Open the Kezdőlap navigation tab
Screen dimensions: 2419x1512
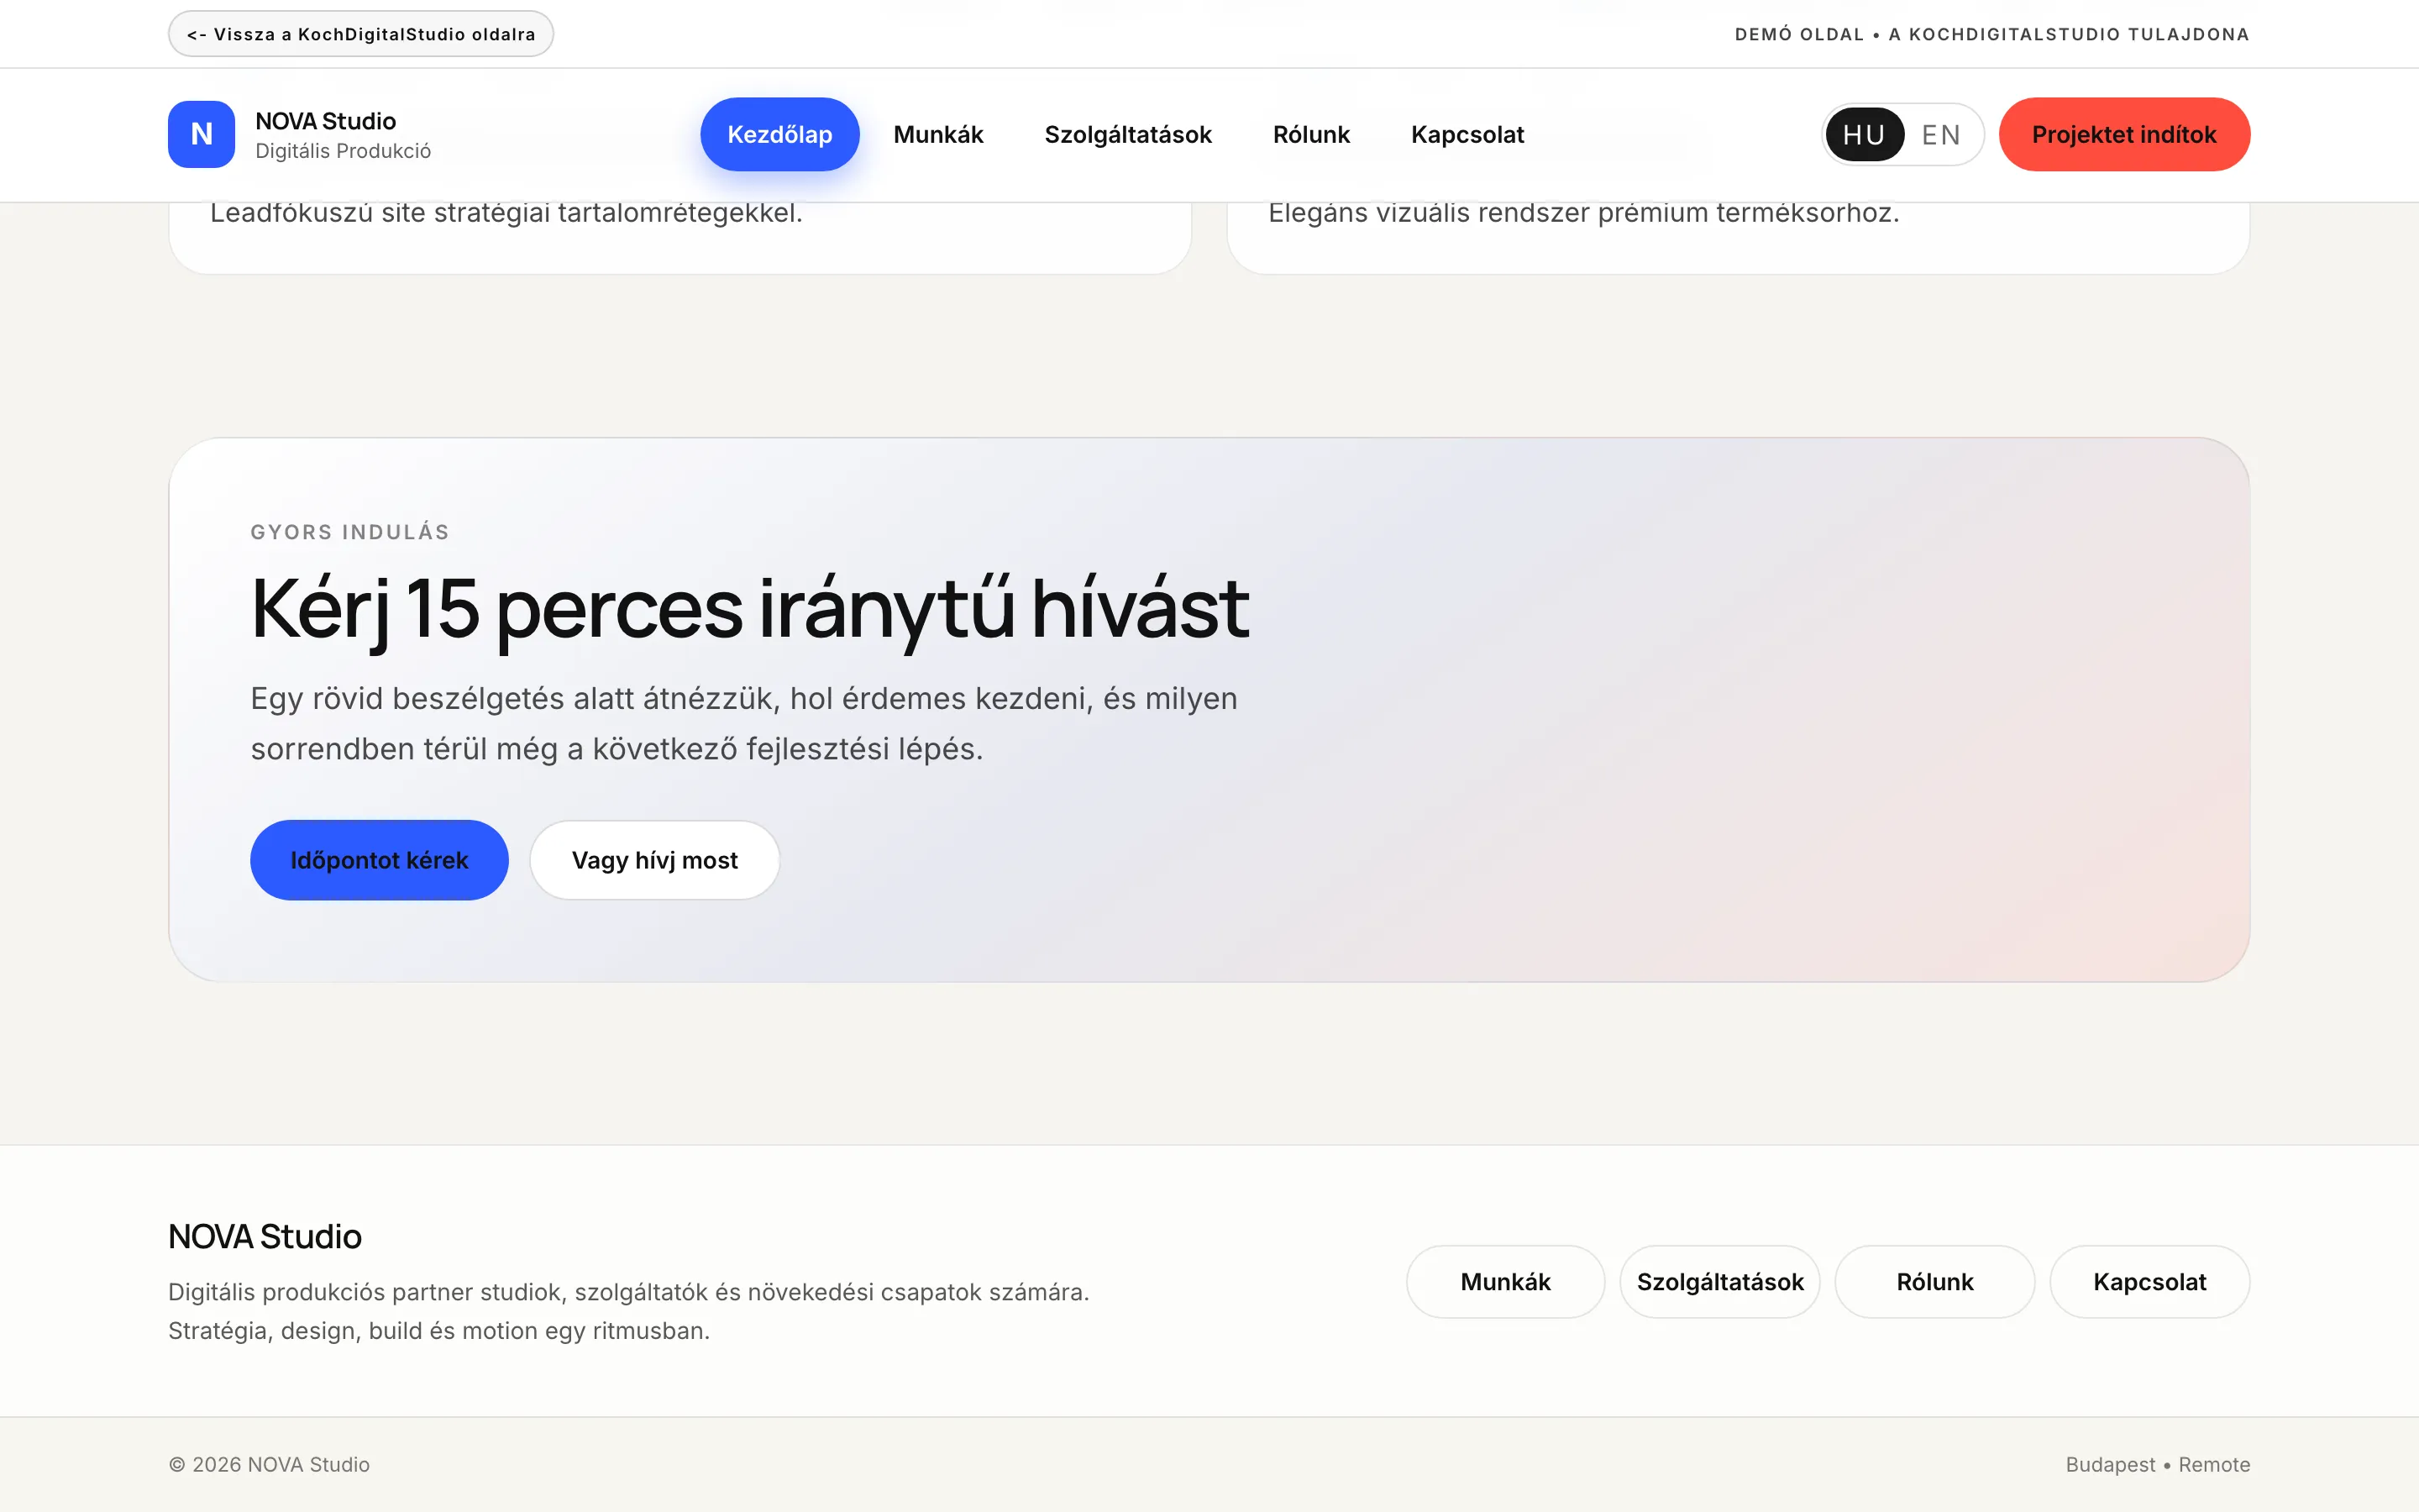(779, 134)
